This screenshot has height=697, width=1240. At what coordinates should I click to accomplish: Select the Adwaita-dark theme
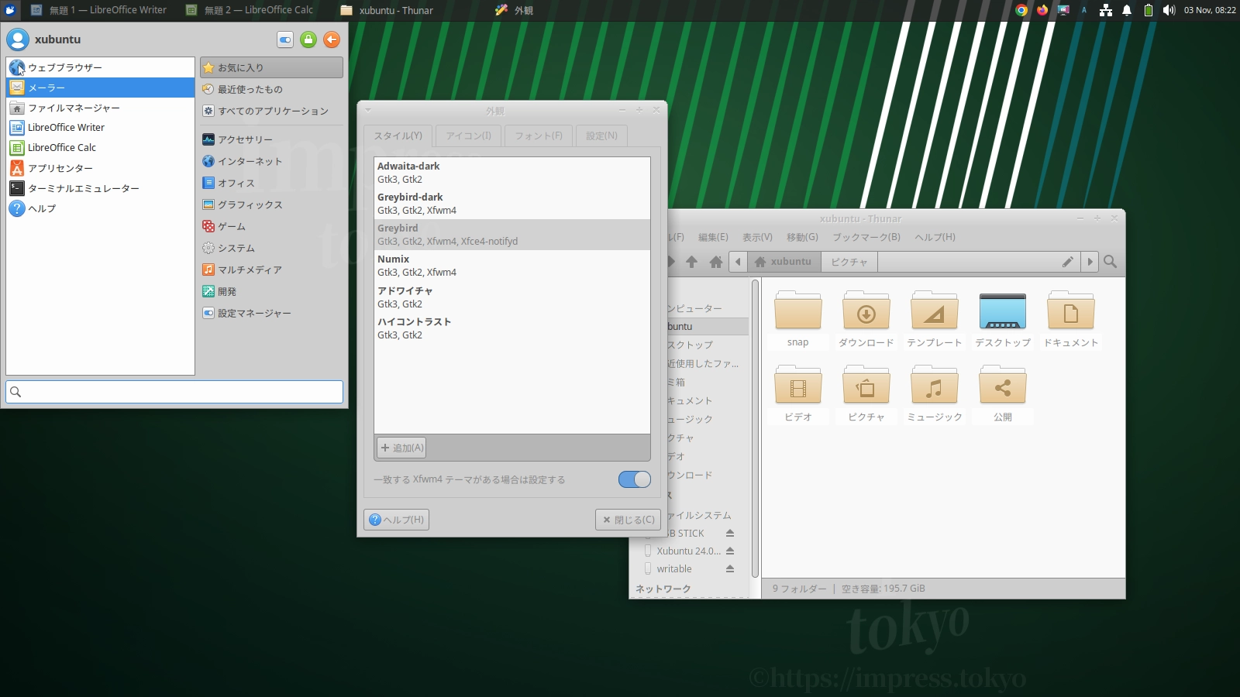[512, 173]
